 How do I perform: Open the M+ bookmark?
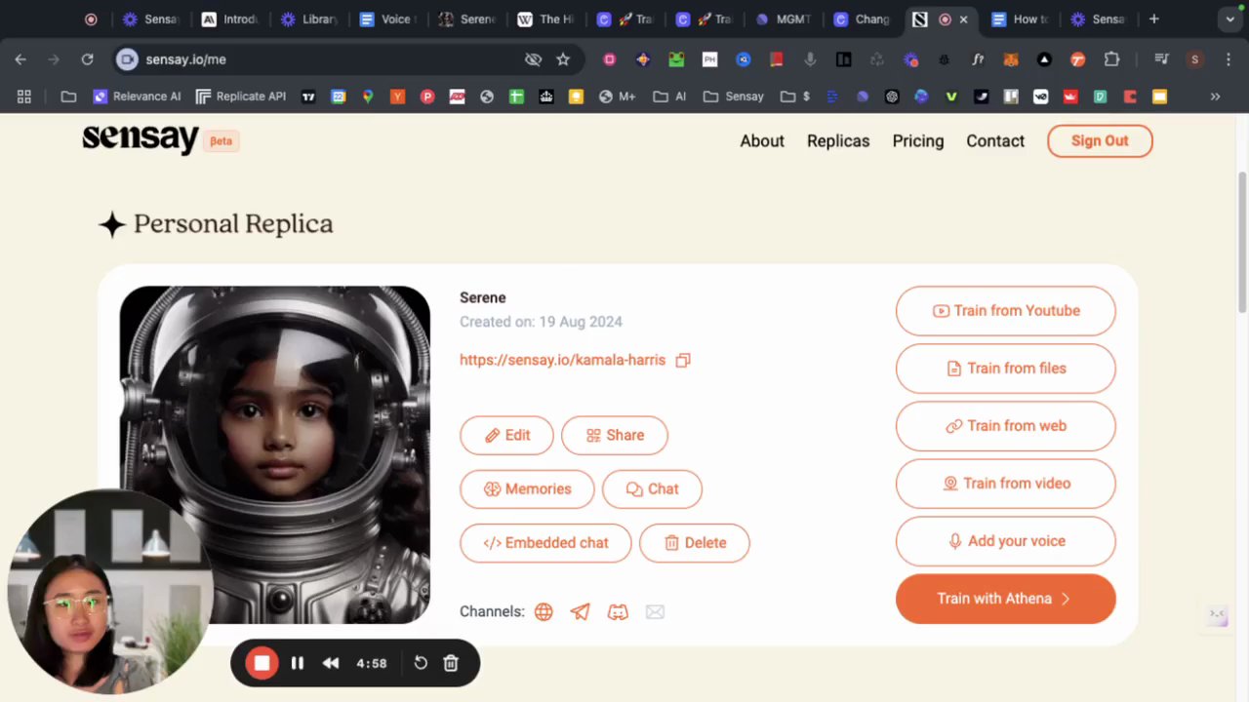coord(618,97)
